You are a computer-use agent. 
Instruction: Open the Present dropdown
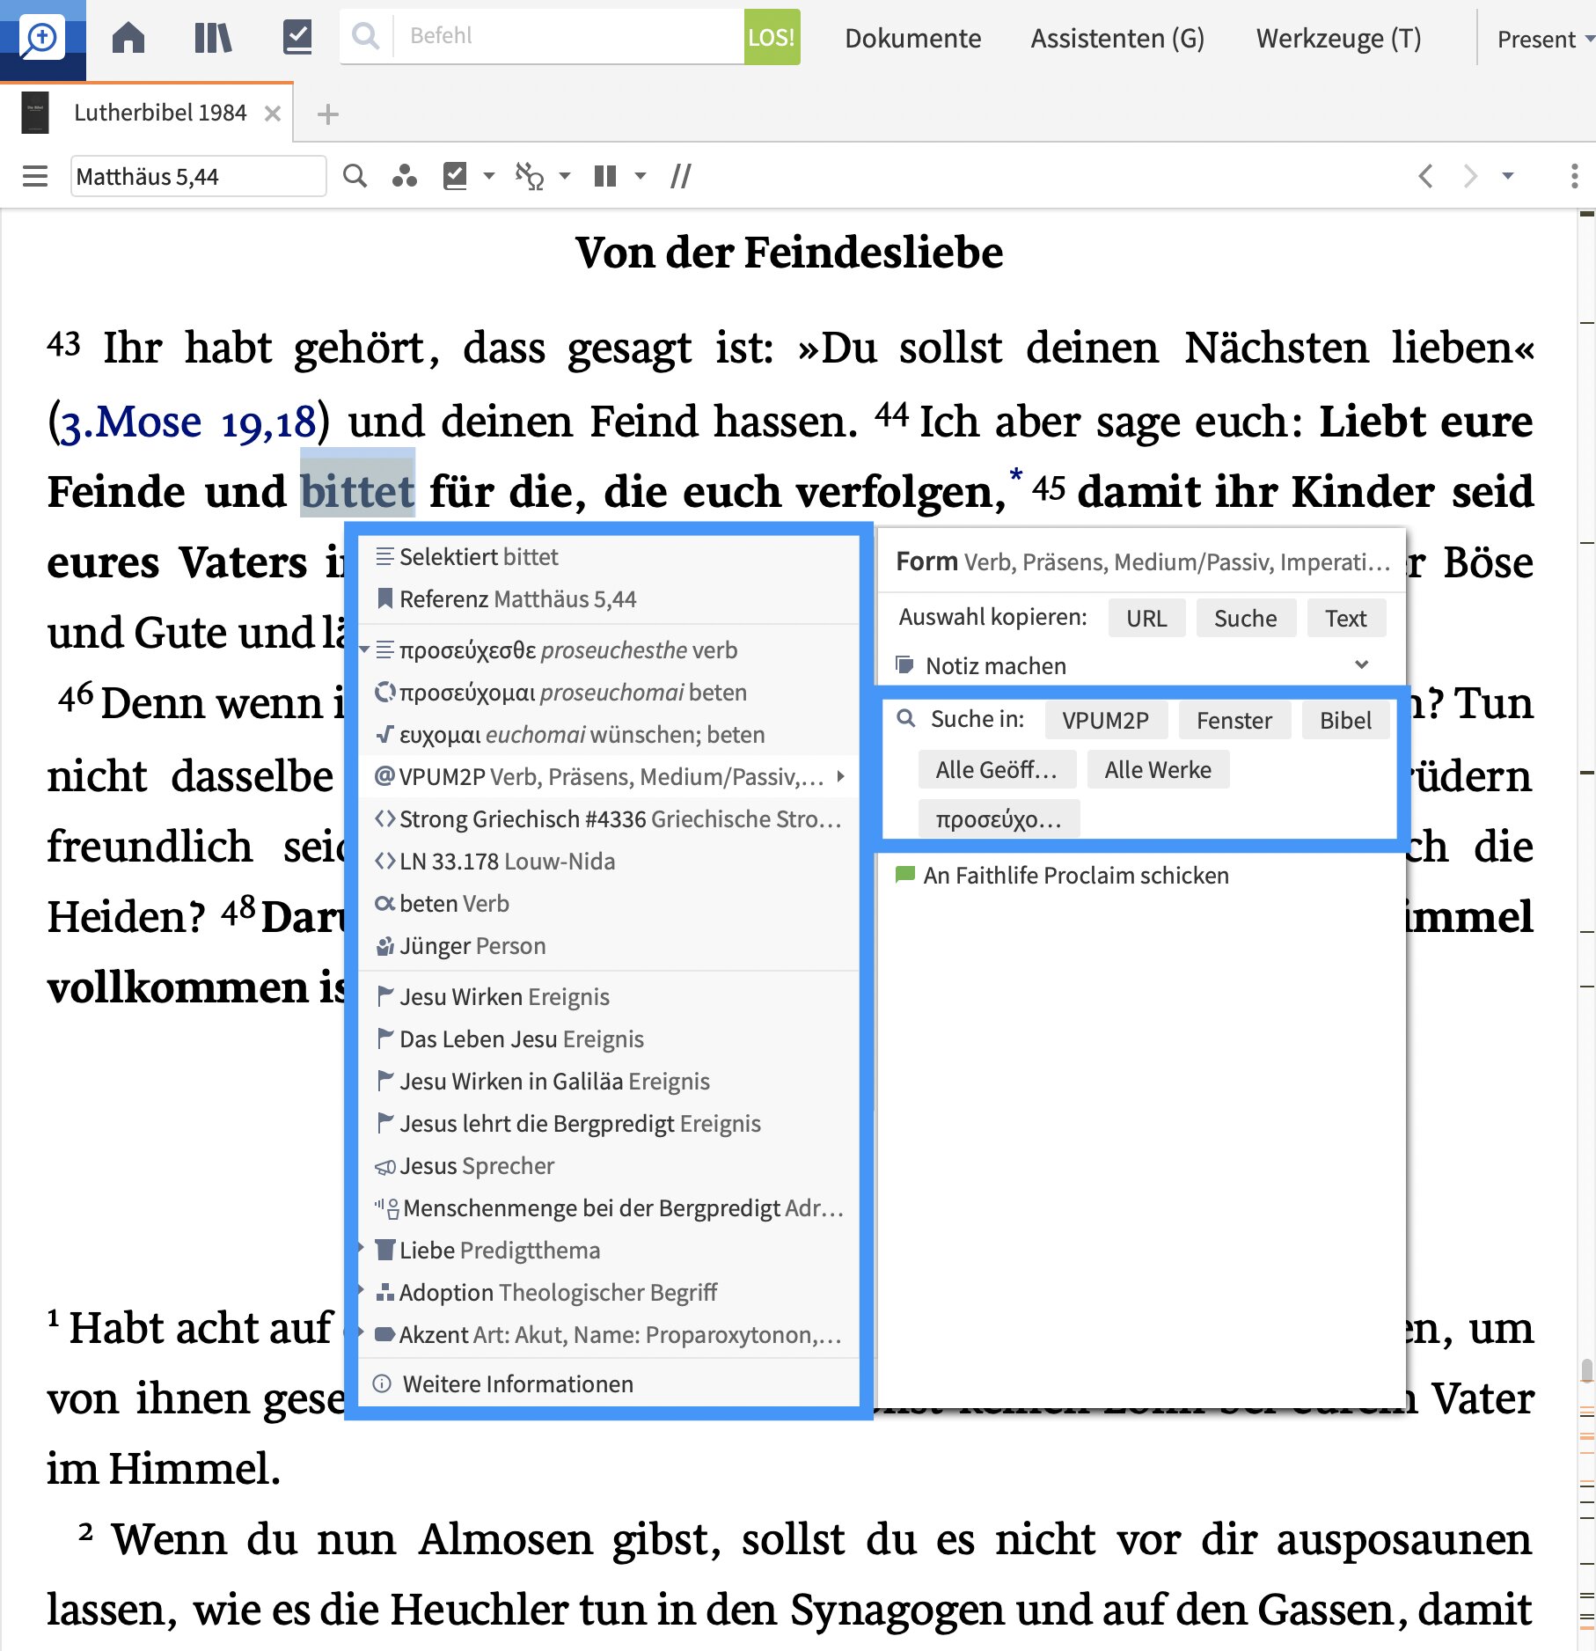tap(1545, 40)
